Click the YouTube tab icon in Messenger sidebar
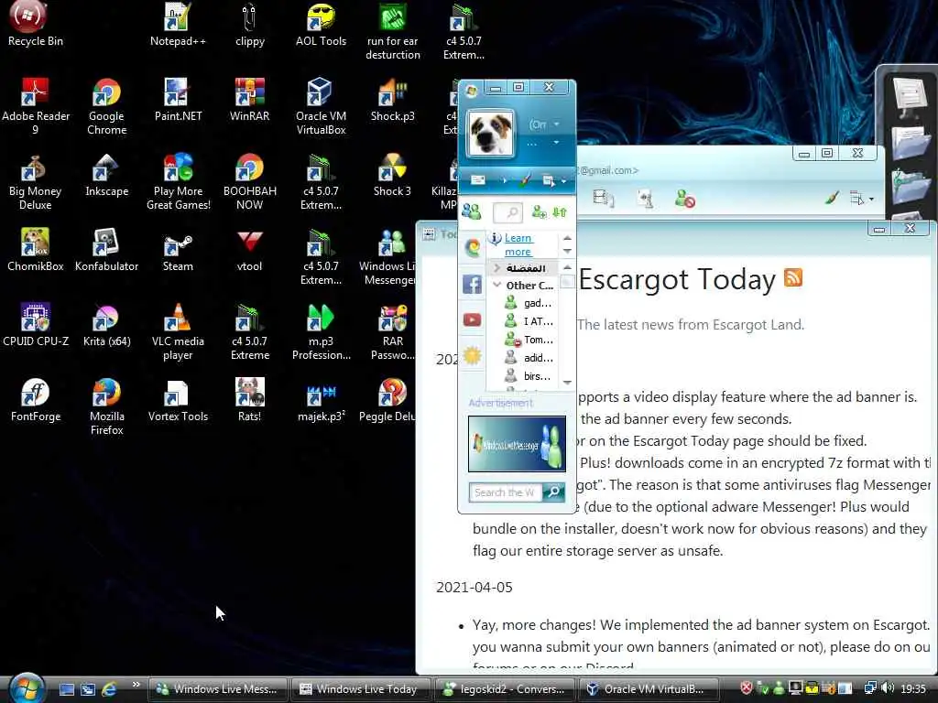 [x=472, y=319]
